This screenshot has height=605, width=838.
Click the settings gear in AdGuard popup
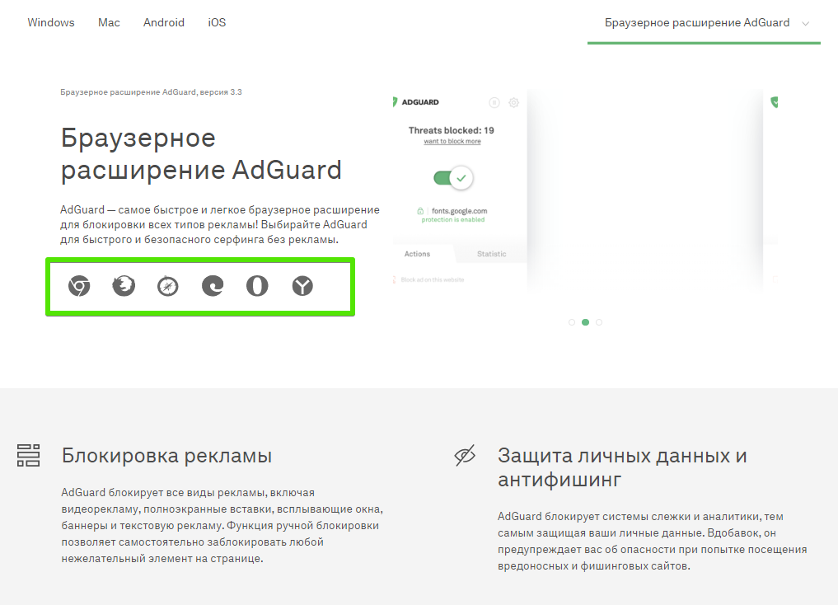tap(513, 102)
